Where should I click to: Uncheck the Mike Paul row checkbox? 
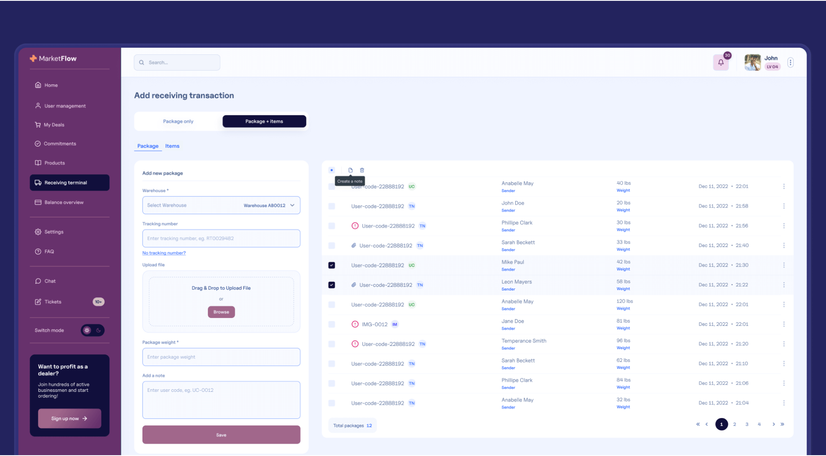(331, 265)
